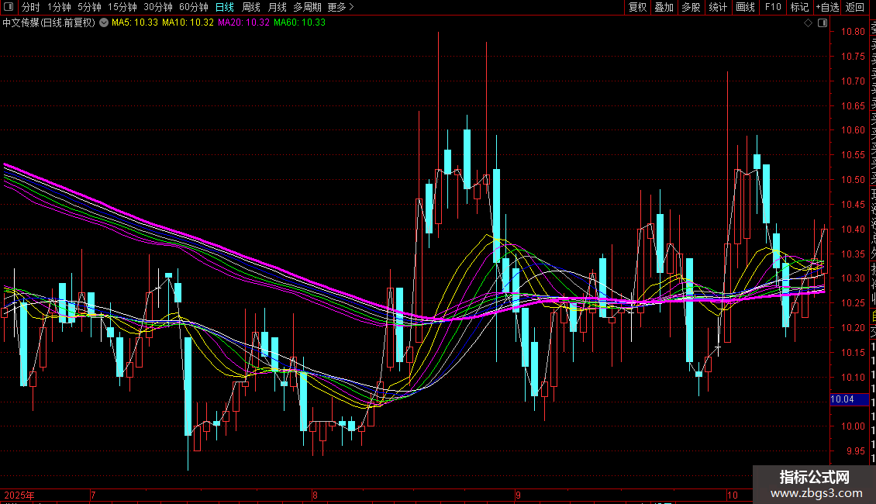Click the 返回 back button
This screenshot has width=876, height=504.
[x=855, y=8]
